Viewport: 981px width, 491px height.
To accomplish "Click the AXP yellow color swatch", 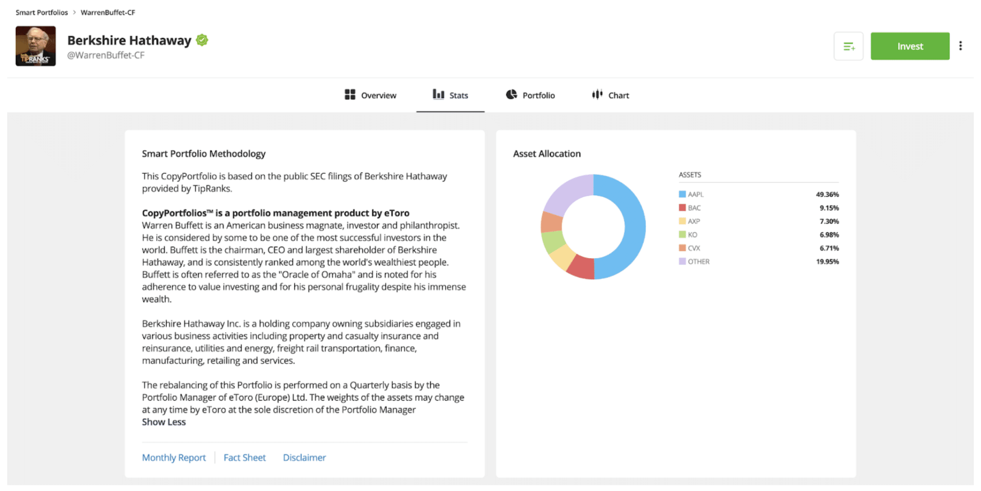I will pyautogui.click(x=682, y=221).
